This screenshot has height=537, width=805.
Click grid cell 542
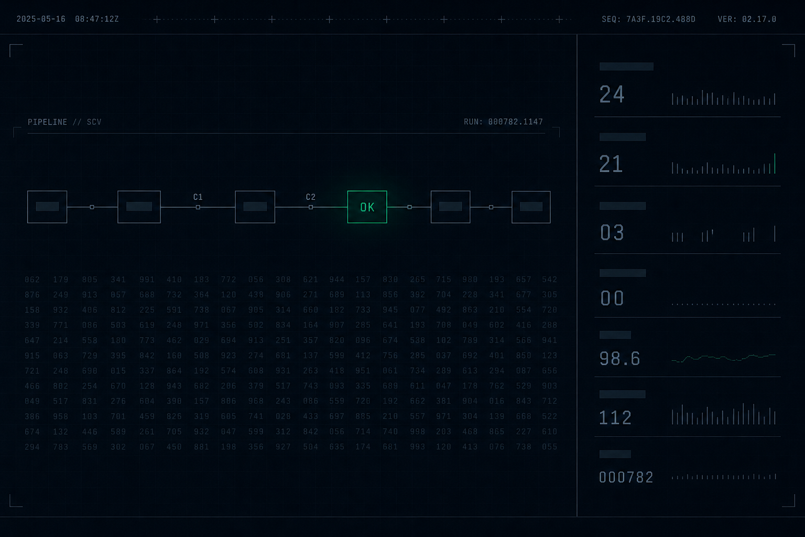point(549,280)
